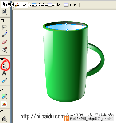Viewport: 116px width, 123px height.
Task: Click the top anchor point on the ellipse
Action: (x=66, y=24)
